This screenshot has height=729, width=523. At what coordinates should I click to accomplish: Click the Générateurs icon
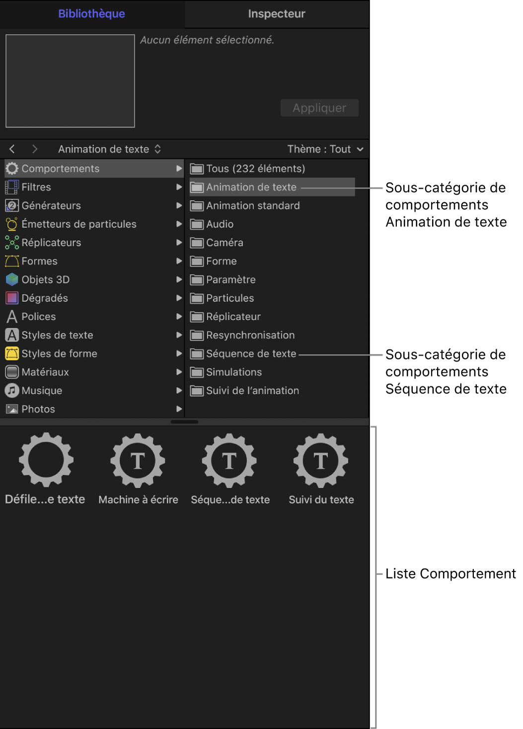(x=12, y=206)
